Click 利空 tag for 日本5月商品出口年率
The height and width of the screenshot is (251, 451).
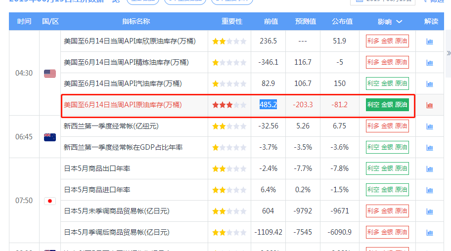pos(387,168)
